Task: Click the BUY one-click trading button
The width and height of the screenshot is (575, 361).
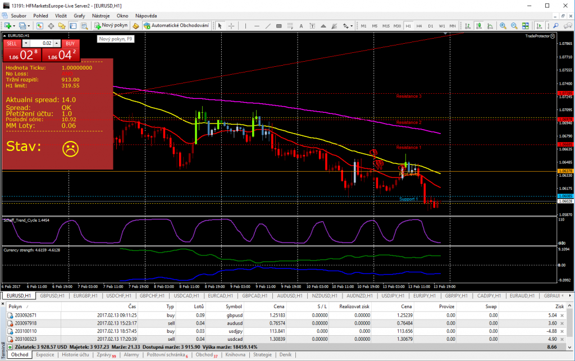Action: click(x=70, y=43)
